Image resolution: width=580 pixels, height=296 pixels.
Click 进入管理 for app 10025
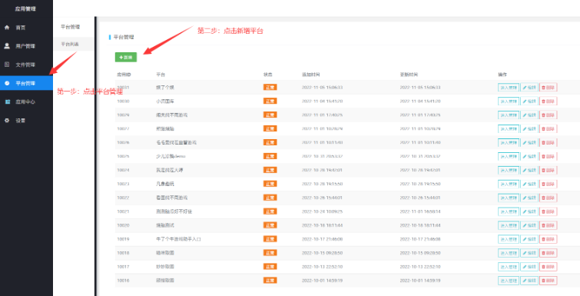tap(509, 157)
